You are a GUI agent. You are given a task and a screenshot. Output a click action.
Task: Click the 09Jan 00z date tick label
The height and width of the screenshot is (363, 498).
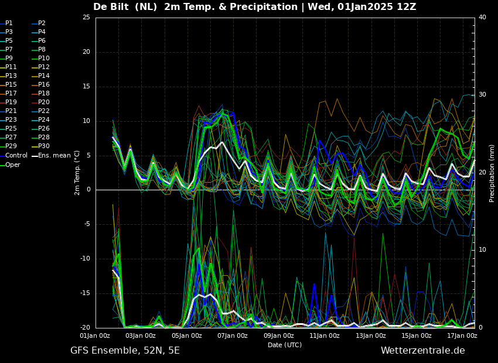click(x=279, y=336)
